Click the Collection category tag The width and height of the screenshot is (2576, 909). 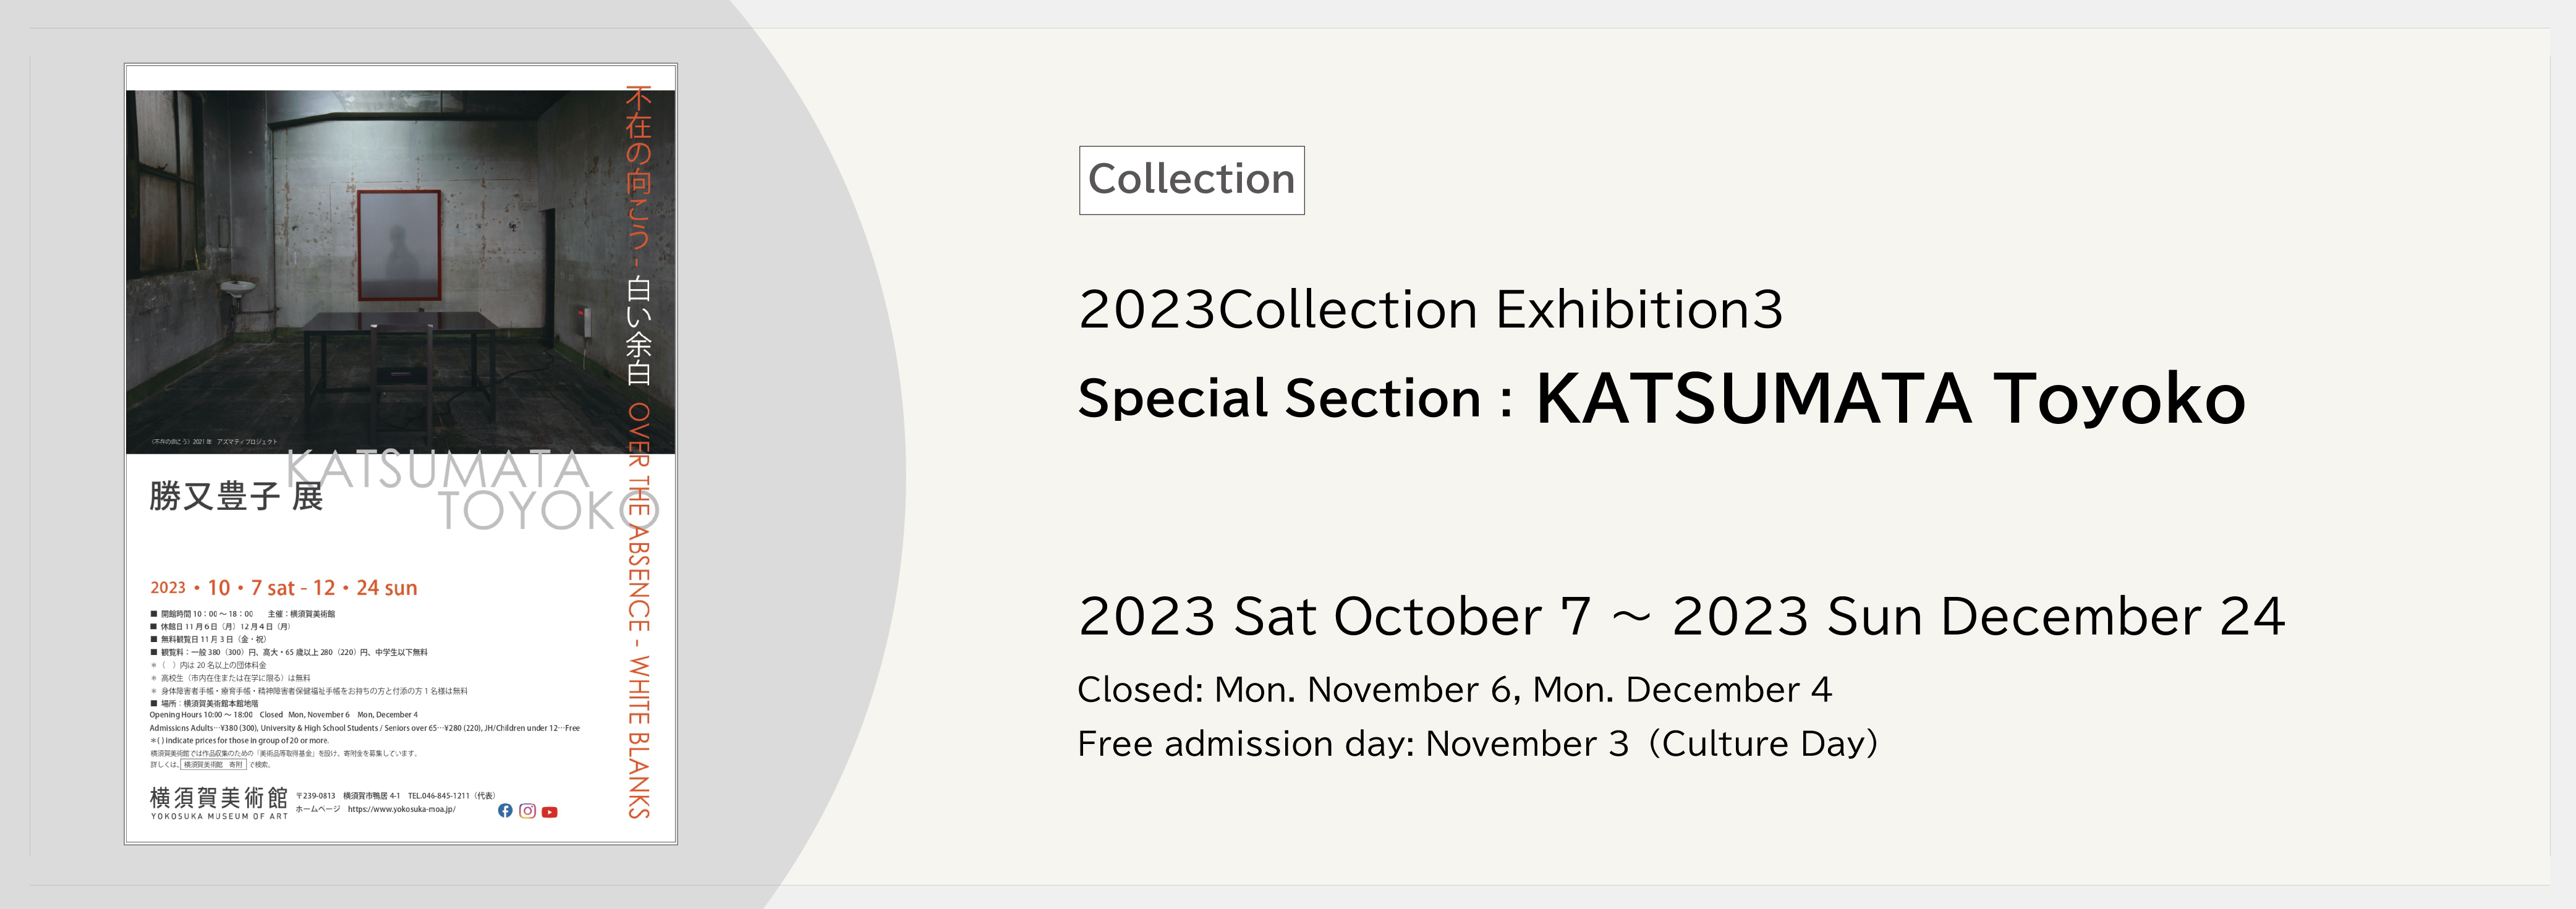click(x=1191, y=180)
